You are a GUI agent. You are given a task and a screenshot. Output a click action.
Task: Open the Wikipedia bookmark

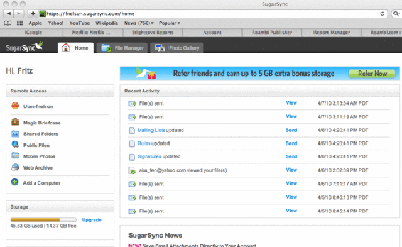pyautogui.click(x=107, y=23)
